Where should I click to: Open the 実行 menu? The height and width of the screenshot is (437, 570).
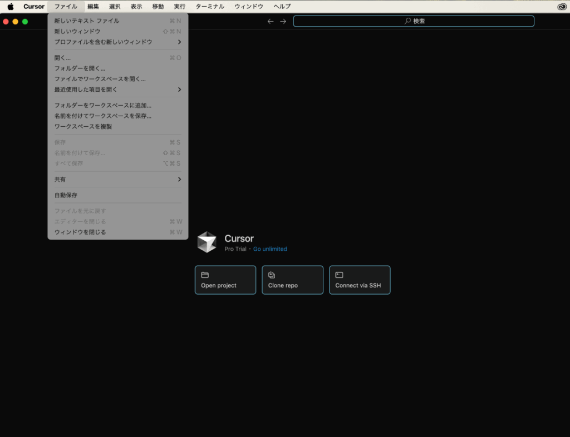tap(180, 7)
